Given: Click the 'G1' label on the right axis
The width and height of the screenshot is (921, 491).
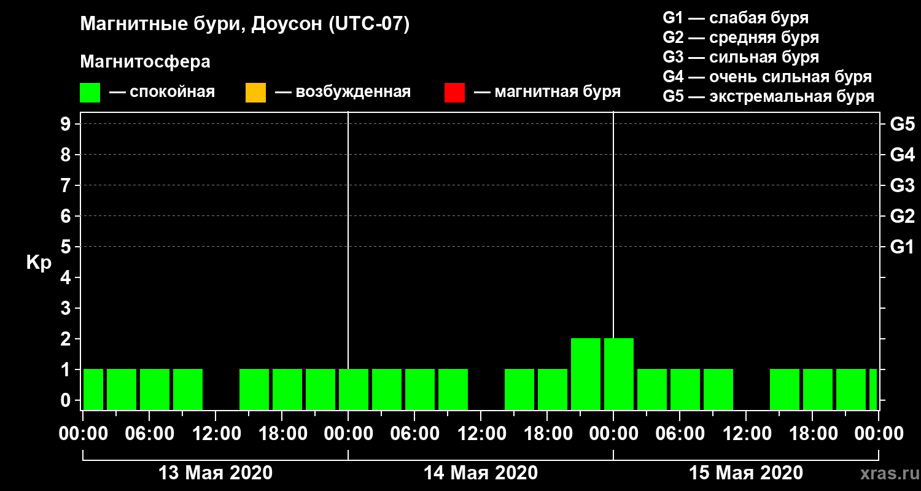Looking at the screenshot, I should (902, 247).
